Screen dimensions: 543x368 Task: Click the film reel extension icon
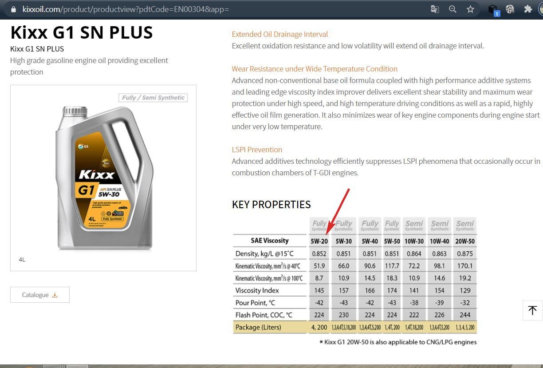pyautogui.click(x=510, y=9)
